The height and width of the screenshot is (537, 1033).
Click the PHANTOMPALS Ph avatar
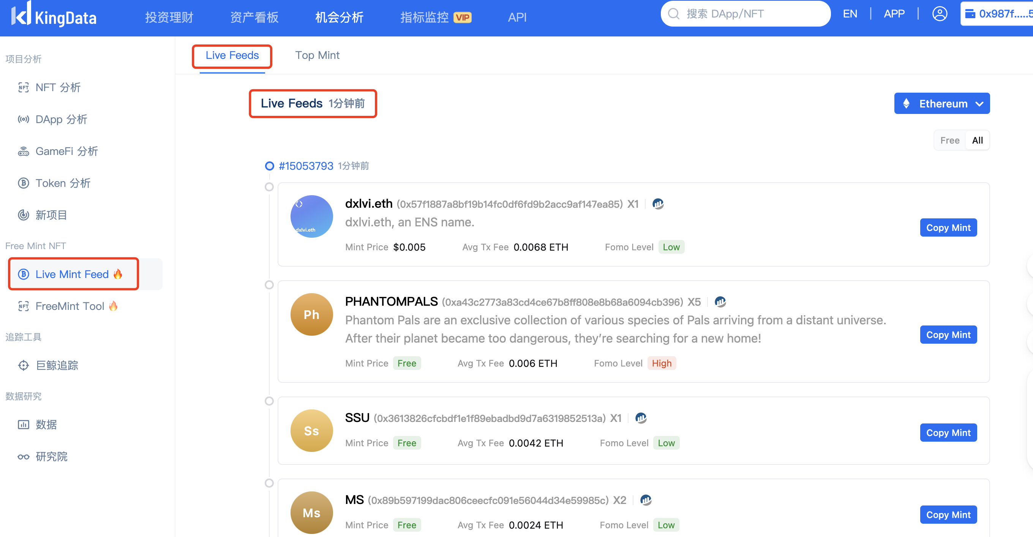pos(311,314)
